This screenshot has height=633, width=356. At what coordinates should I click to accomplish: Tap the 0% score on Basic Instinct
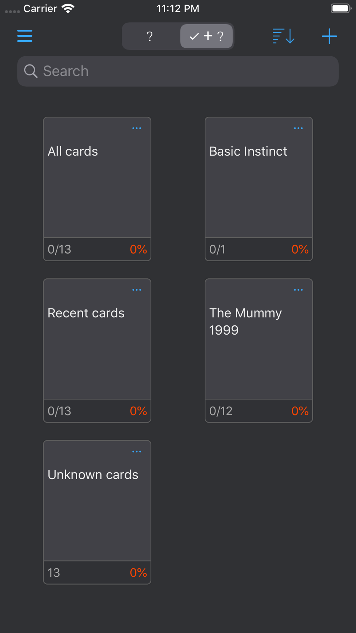pyautogui.click(x=300, y=249)
